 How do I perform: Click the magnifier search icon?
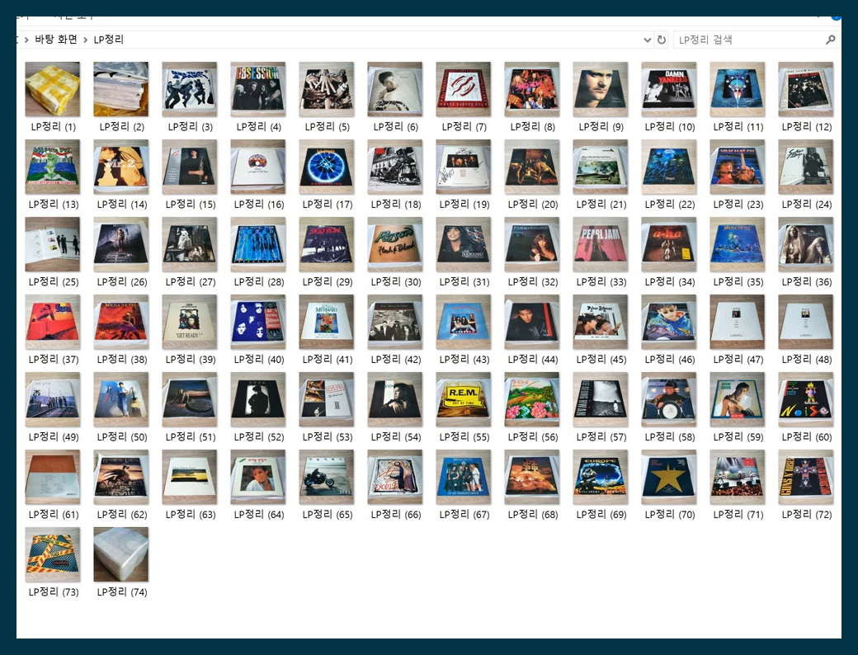click(831, 40)
